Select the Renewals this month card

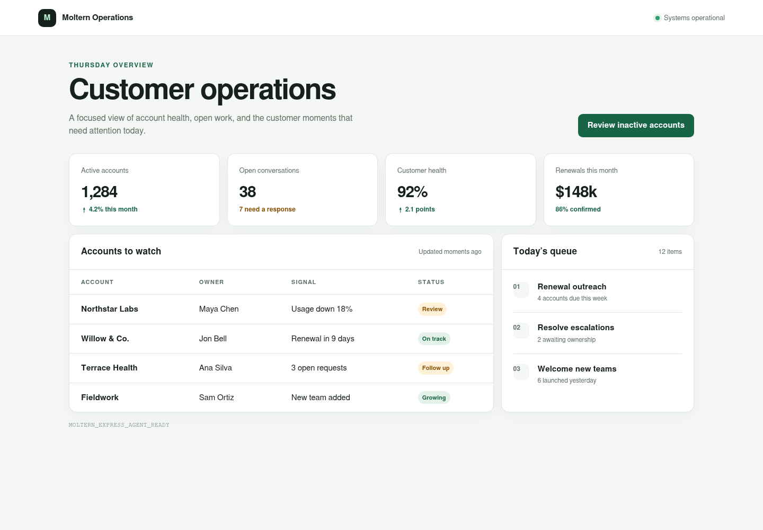(619, 190)
